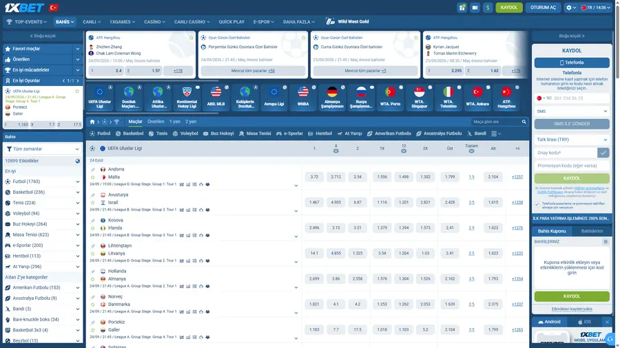Image resolution: width=620 pixels, height=348 pixels.
Task: Open the BAHİS menu
Action: click(x=65, y=22)
